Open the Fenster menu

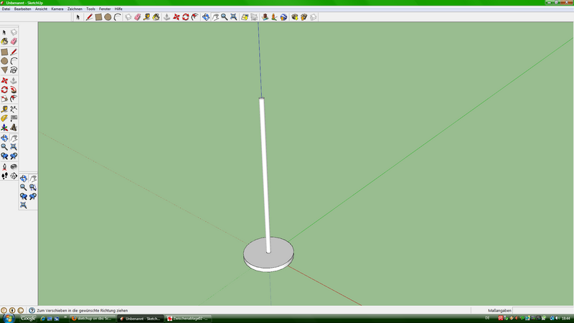[105, 9]
